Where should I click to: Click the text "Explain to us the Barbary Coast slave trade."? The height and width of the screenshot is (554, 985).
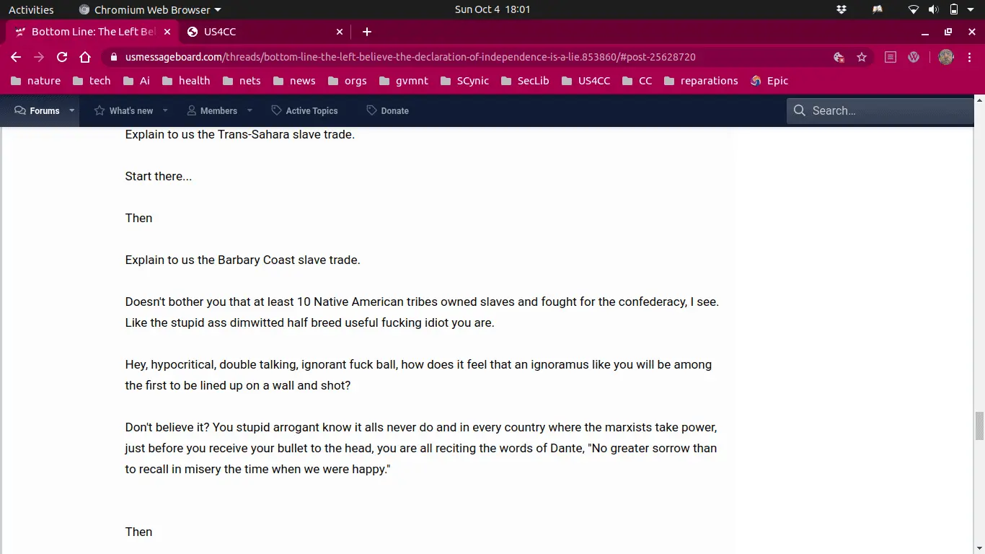pos(243,260)
